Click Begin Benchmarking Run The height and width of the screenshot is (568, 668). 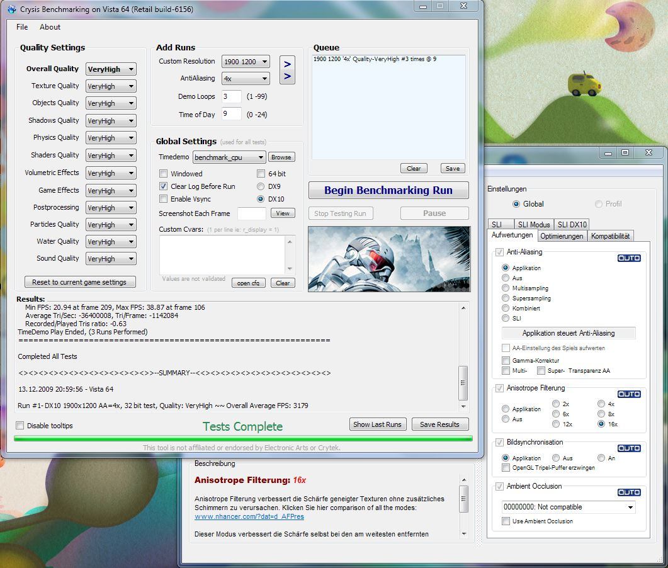(388, 190)
